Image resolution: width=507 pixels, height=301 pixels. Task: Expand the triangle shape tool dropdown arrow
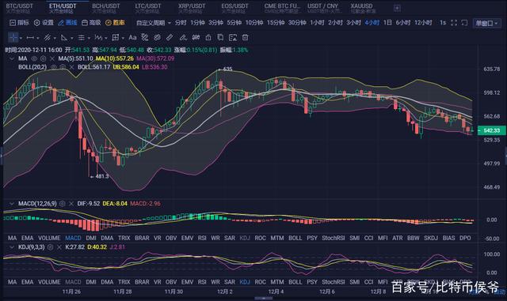(72, 39)
